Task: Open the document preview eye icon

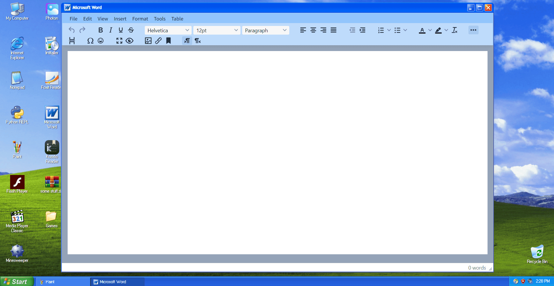Action: pyautogui.click(x=129, y=41)
